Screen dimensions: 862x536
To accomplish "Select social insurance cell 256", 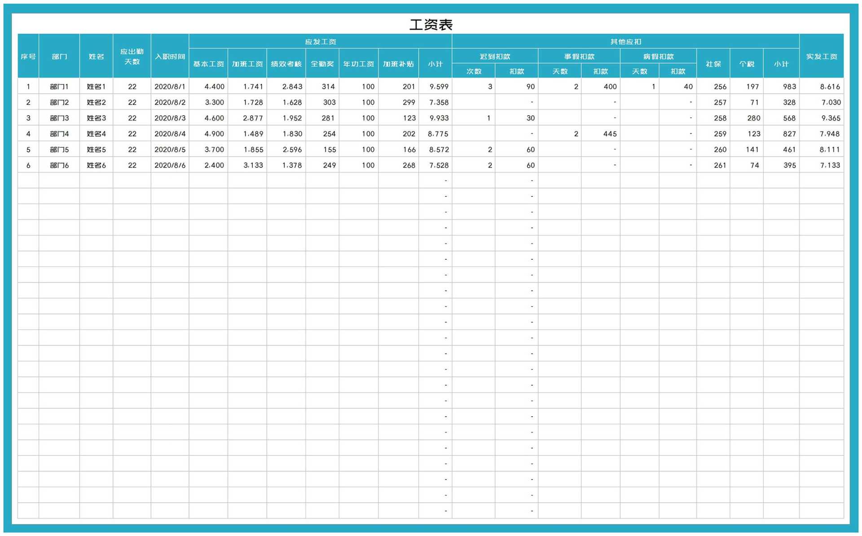I will [713, 86].
